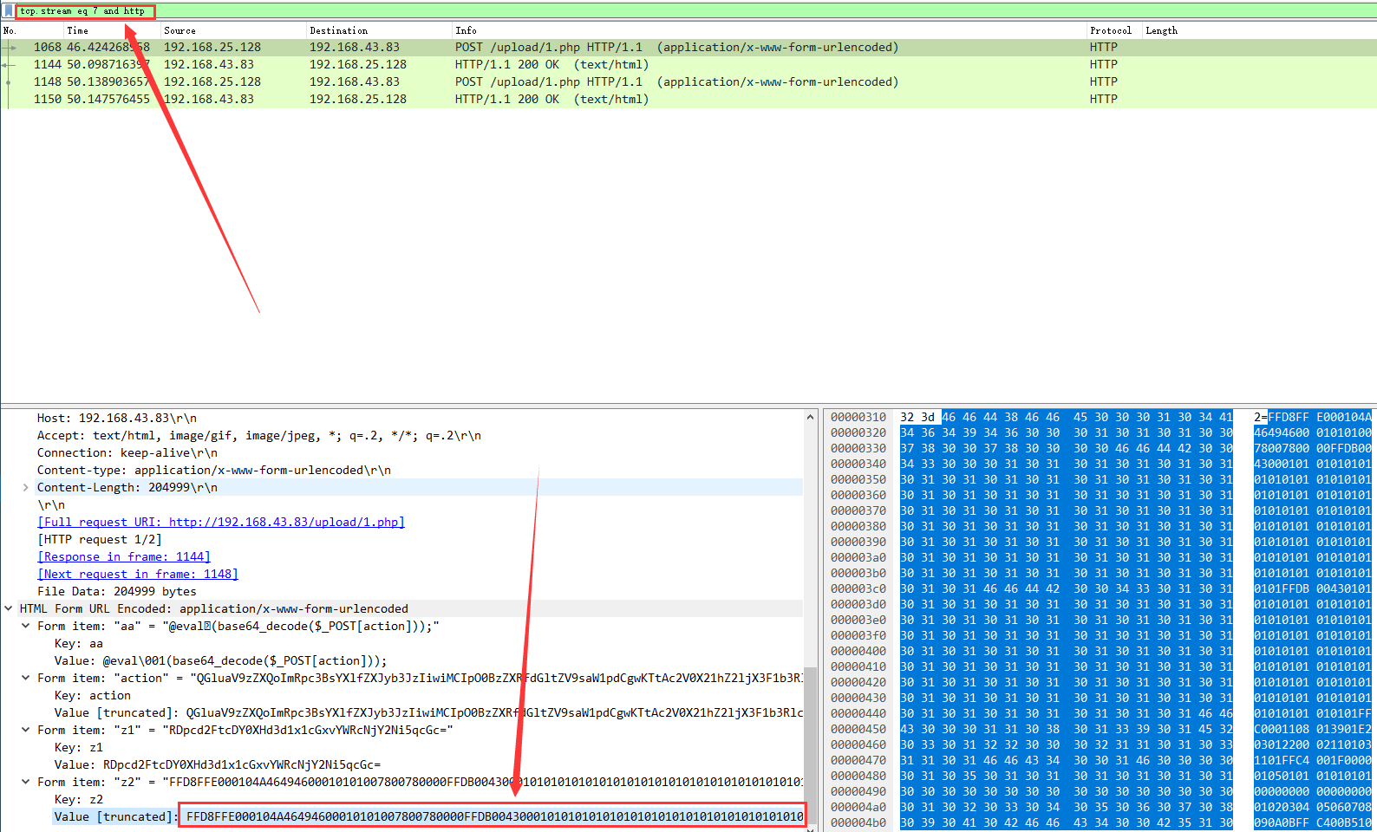Click time 50.147576455 of packet 1150

point(108,100)
